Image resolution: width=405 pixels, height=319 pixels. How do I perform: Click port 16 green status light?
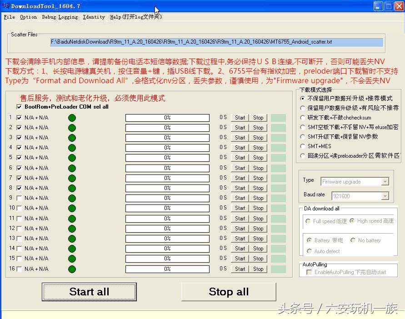(71, 269)
